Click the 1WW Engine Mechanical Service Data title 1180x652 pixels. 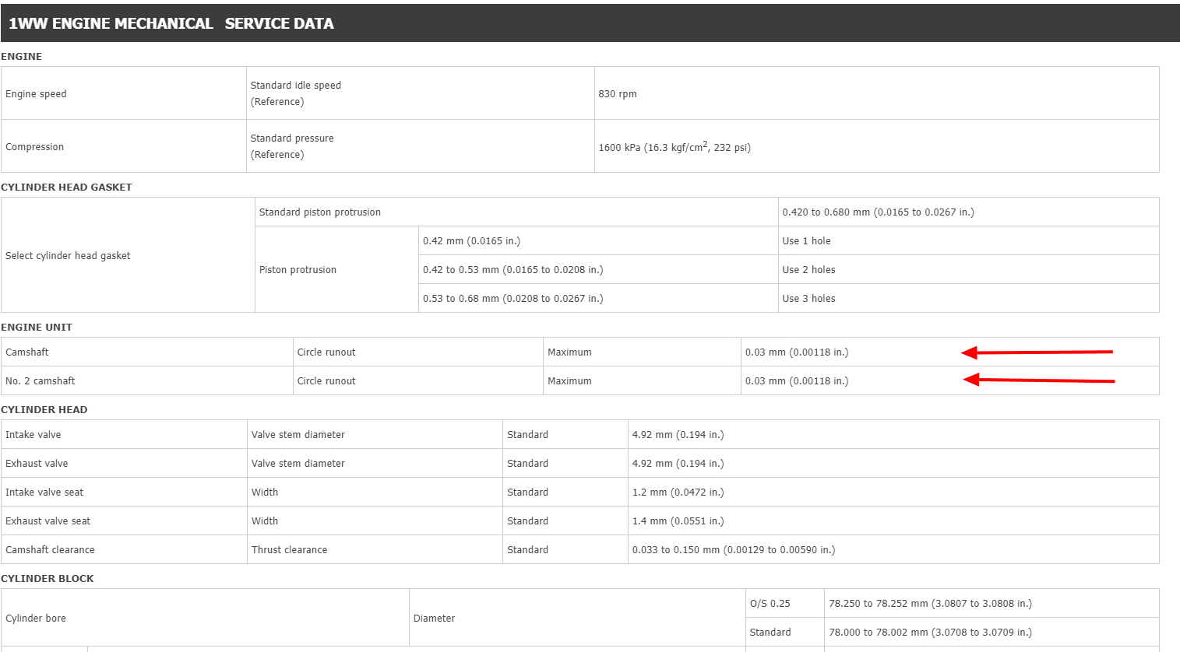[x=171, y=23]
